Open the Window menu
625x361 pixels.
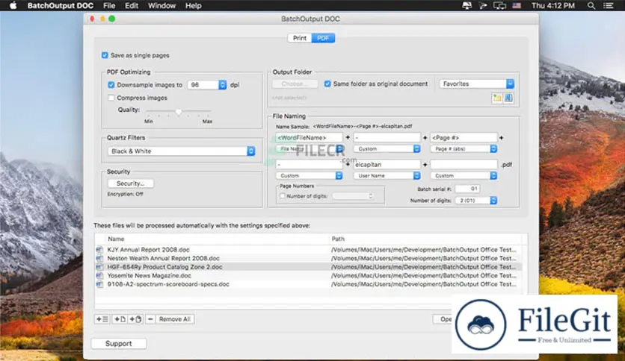point(161,5)
